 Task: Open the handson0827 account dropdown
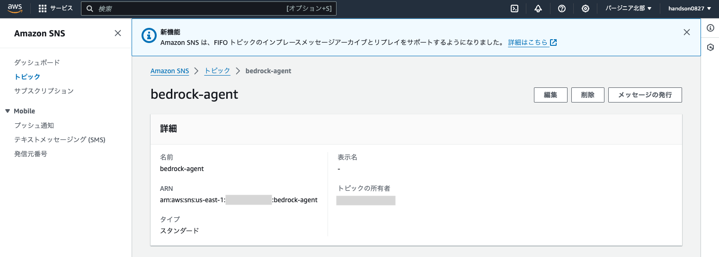(x=690, y=9)
